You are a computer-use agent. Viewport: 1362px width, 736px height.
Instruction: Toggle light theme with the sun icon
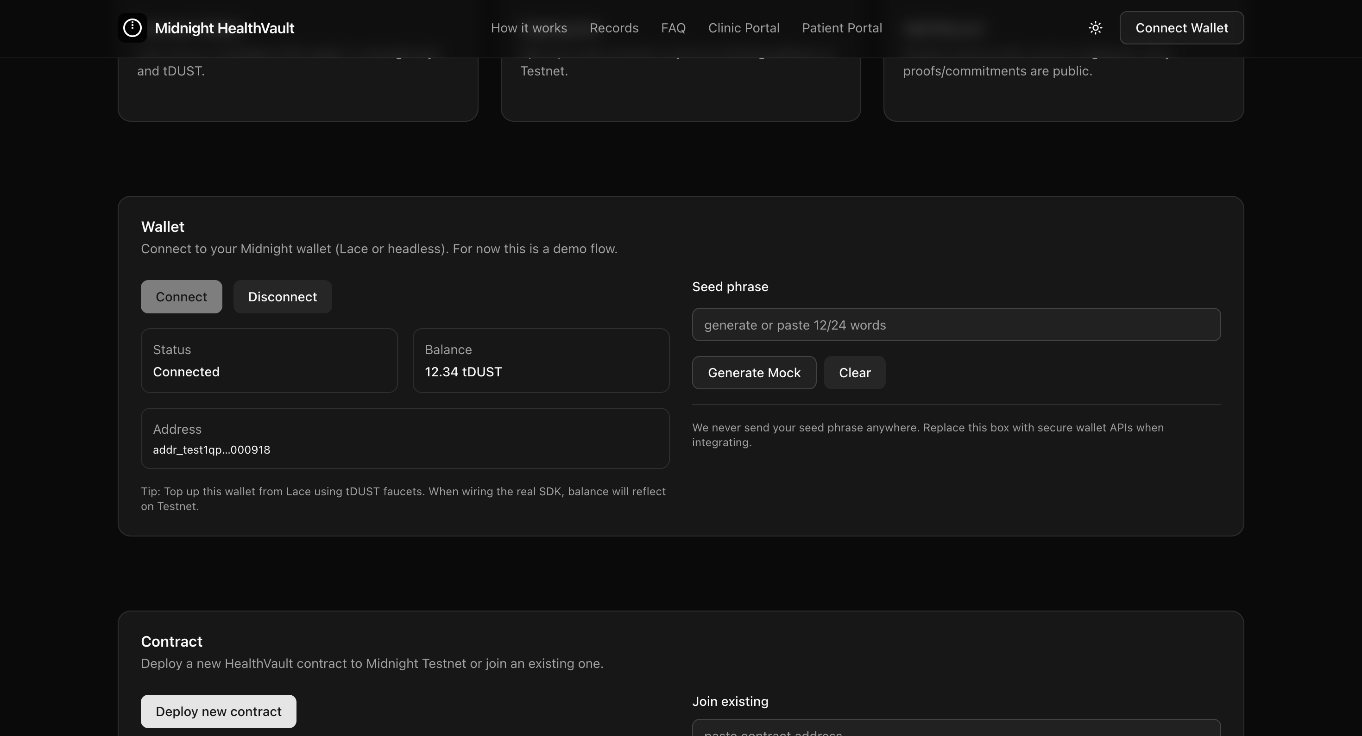[1095, 28]
